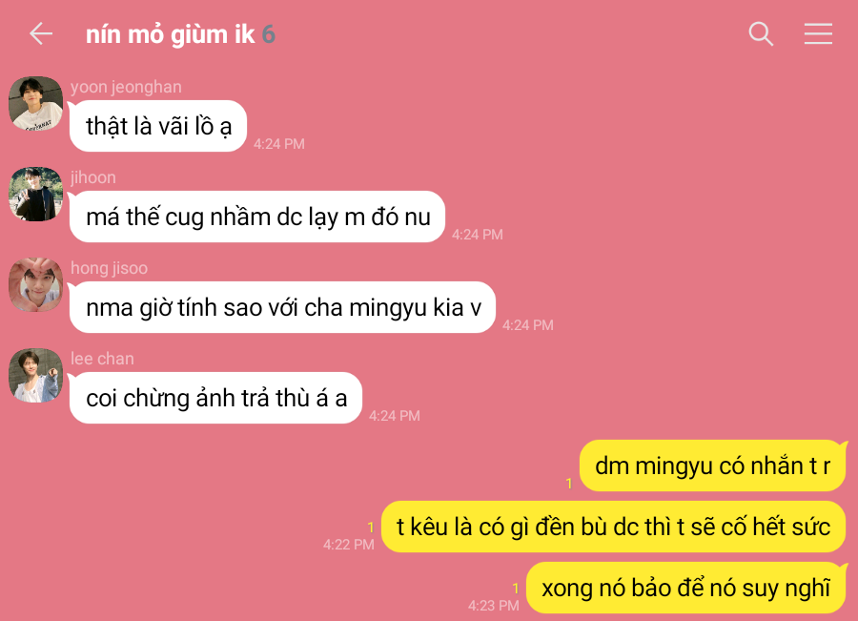Tap the member count 6

point(268,34)
